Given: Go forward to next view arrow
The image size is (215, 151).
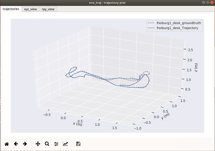Looking at the screenshot, I should pos(25,144).
